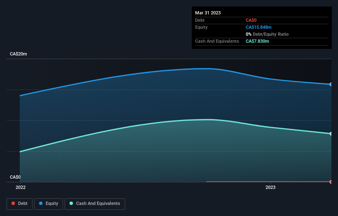The width and height of the screenshot is (338, 216).
Task: Click the Mar 31 2023 tooltip date
Action: 208,13
